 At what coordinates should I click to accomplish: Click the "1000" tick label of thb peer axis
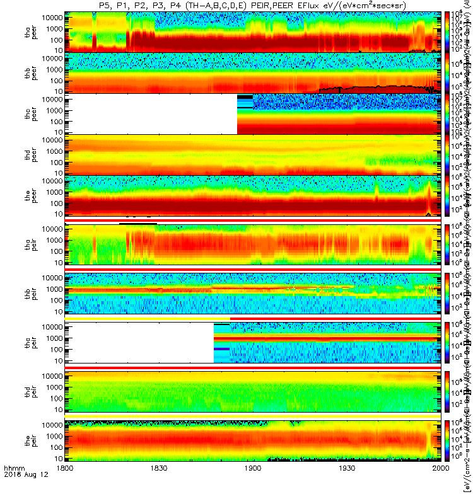[x=54, y=70]
